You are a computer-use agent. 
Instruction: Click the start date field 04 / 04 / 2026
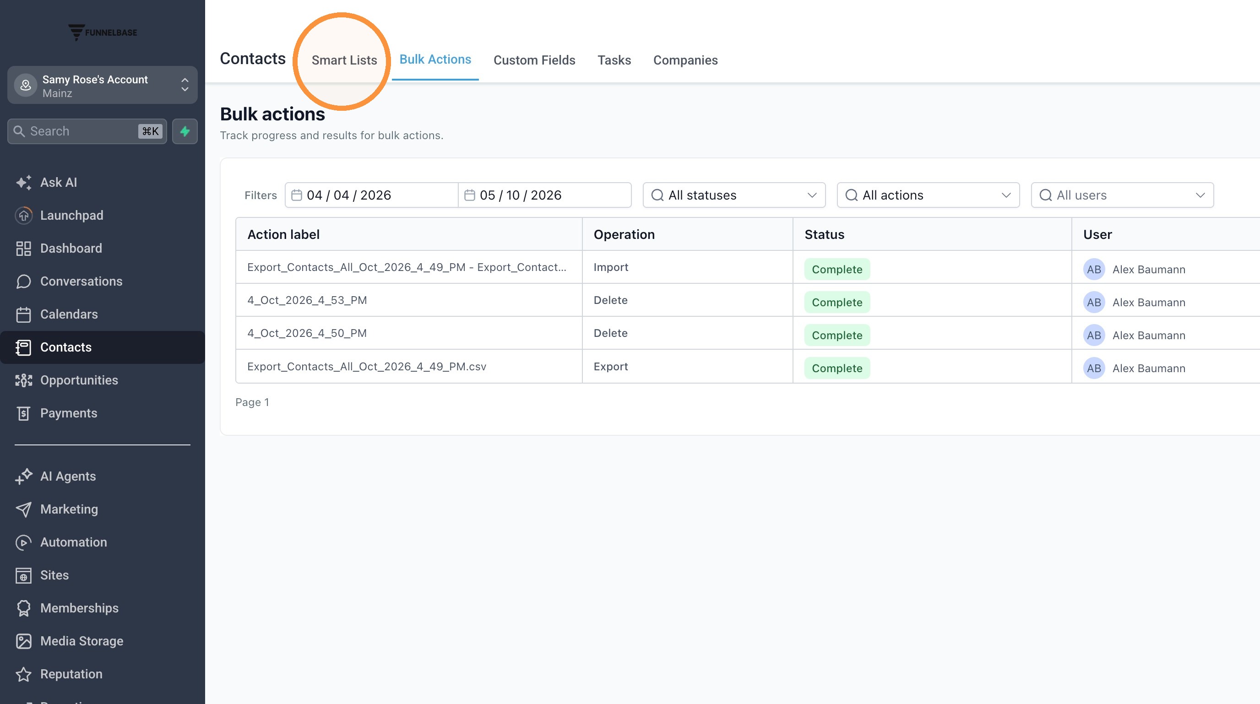[x=372, y=195]
